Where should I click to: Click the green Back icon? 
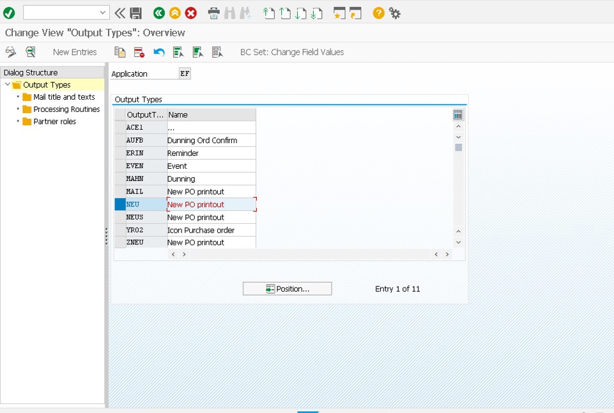pos(159,13)
